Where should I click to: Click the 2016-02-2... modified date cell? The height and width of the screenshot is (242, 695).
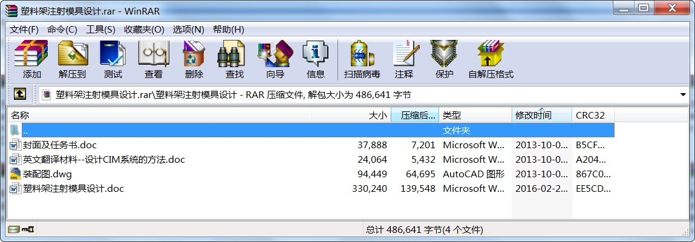tap(541, 188)
